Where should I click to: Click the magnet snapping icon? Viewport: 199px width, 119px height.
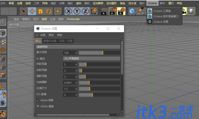[x=3, y=114]
